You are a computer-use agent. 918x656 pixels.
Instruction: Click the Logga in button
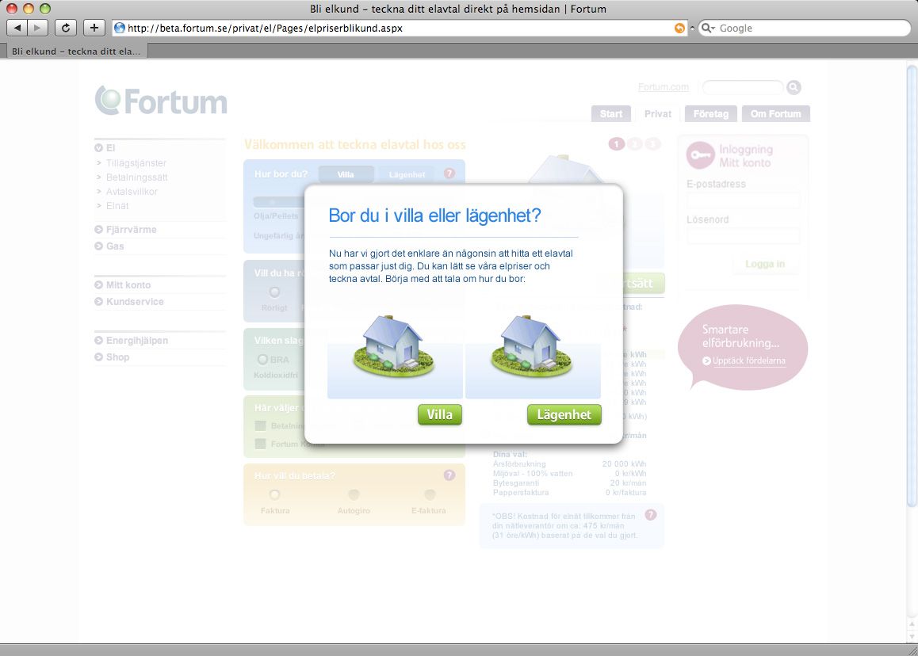765,265
